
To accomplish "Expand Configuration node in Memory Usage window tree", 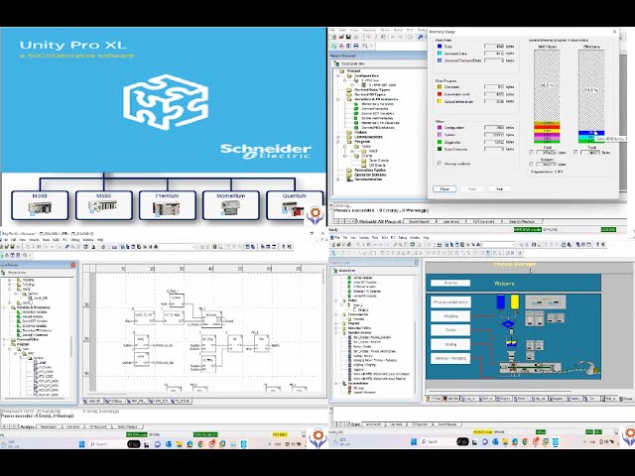I will 337,75.
